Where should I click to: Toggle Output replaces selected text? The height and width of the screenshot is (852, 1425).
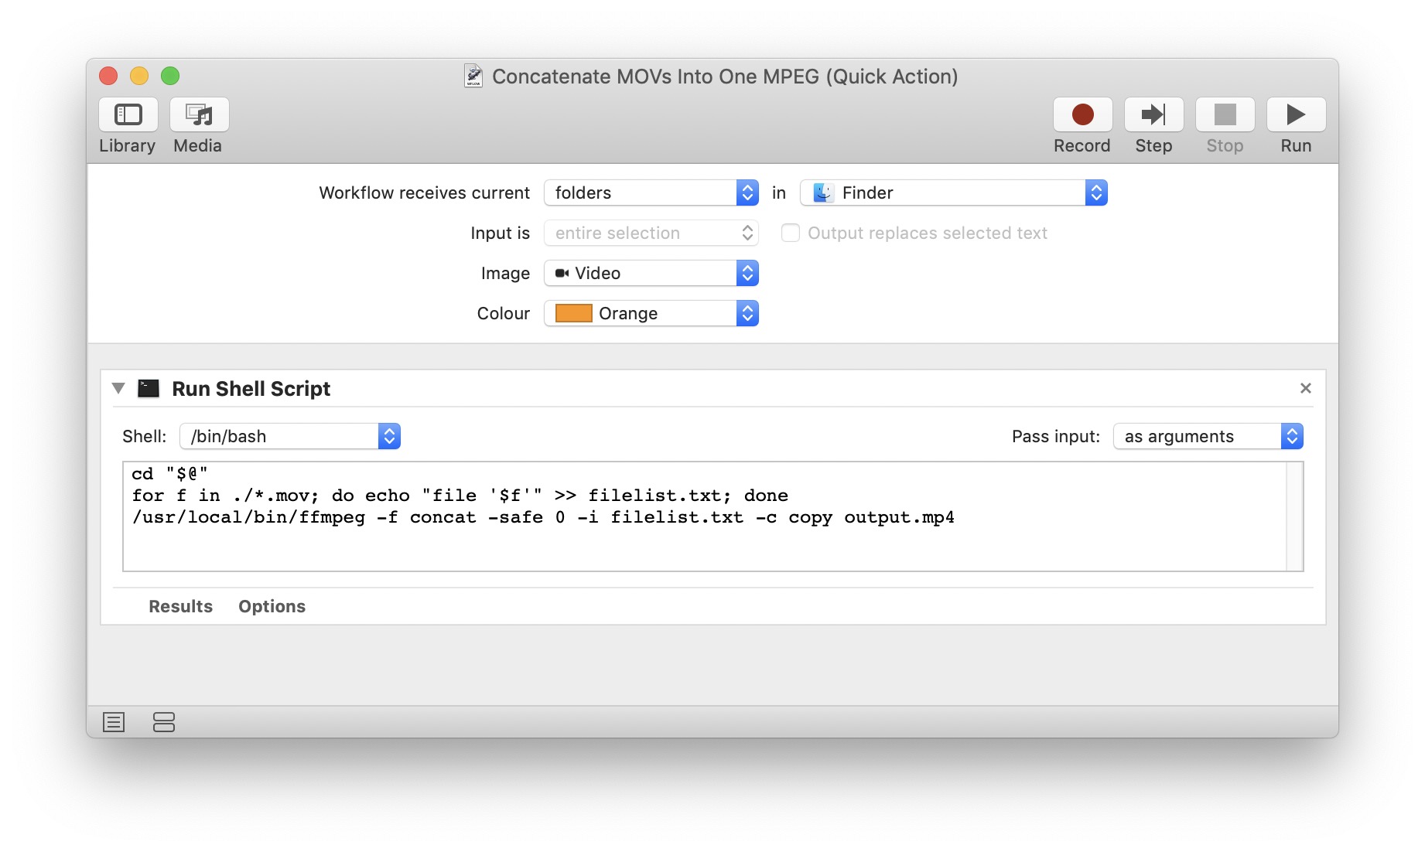[x=790, y=233]
